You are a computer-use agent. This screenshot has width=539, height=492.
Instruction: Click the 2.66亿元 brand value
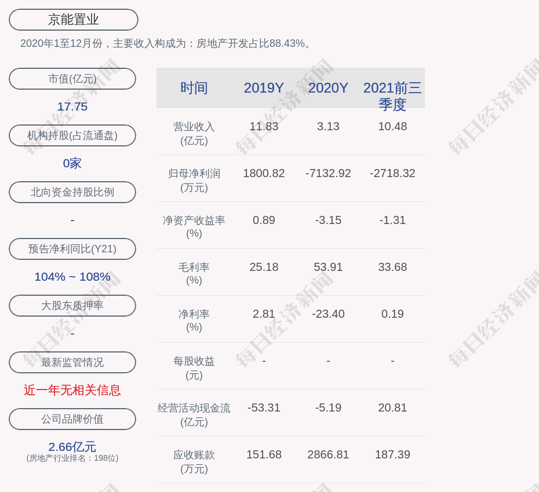click(x=72, y=447)
